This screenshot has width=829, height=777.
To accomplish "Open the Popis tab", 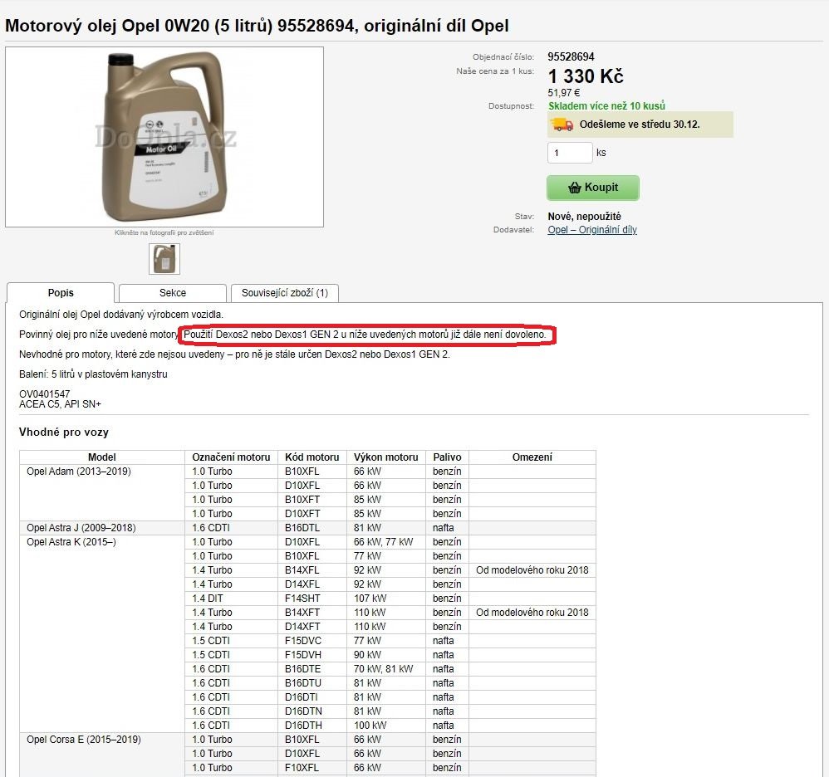I will click(x=61, y=293).
